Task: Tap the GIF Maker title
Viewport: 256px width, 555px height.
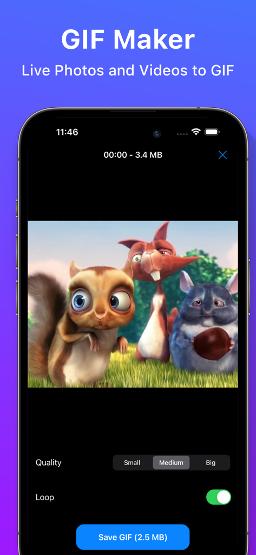Action: (x=128, y=40)
